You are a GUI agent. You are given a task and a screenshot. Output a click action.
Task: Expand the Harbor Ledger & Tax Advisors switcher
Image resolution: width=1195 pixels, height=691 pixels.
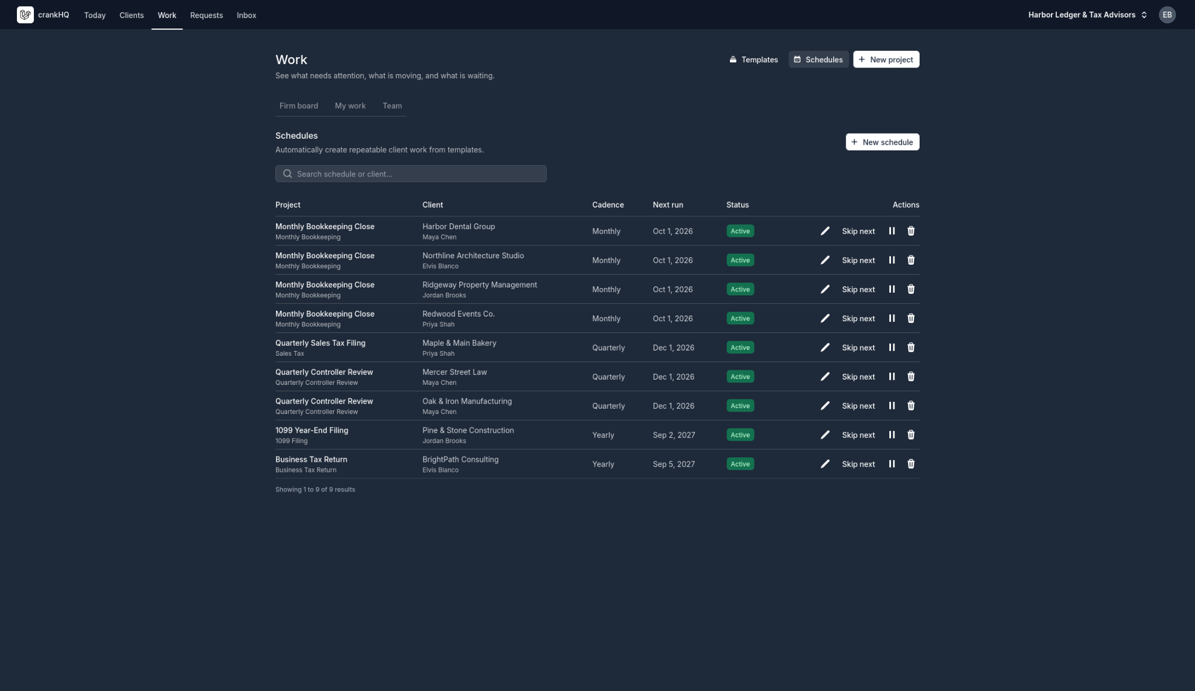coord(1088,15)
